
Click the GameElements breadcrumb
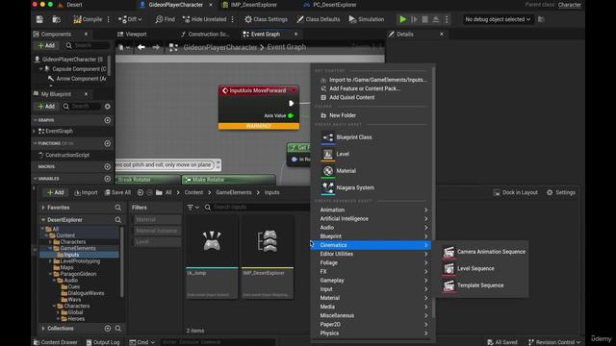[234, 192]
